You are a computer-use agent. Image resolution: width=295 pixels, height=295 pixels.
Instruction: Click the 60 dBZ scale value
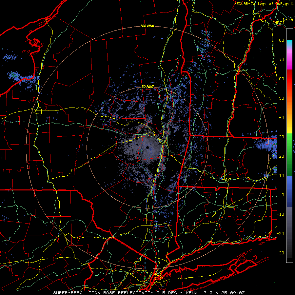point(282,79)
